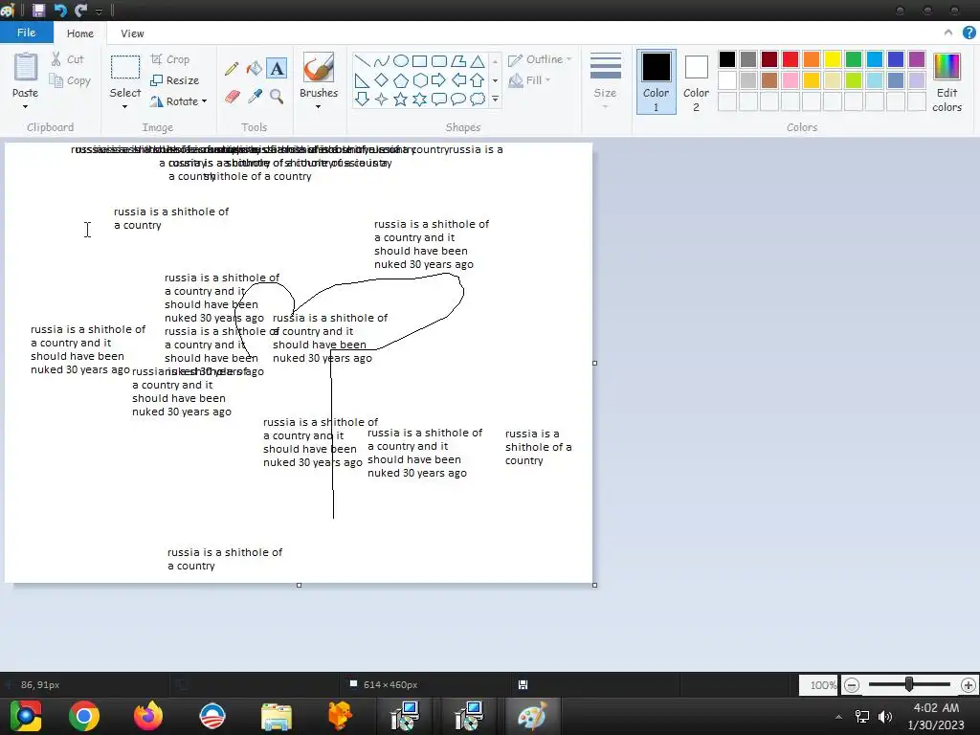
Task: Activate the Color 1 selector
Action: click(657, 82)
